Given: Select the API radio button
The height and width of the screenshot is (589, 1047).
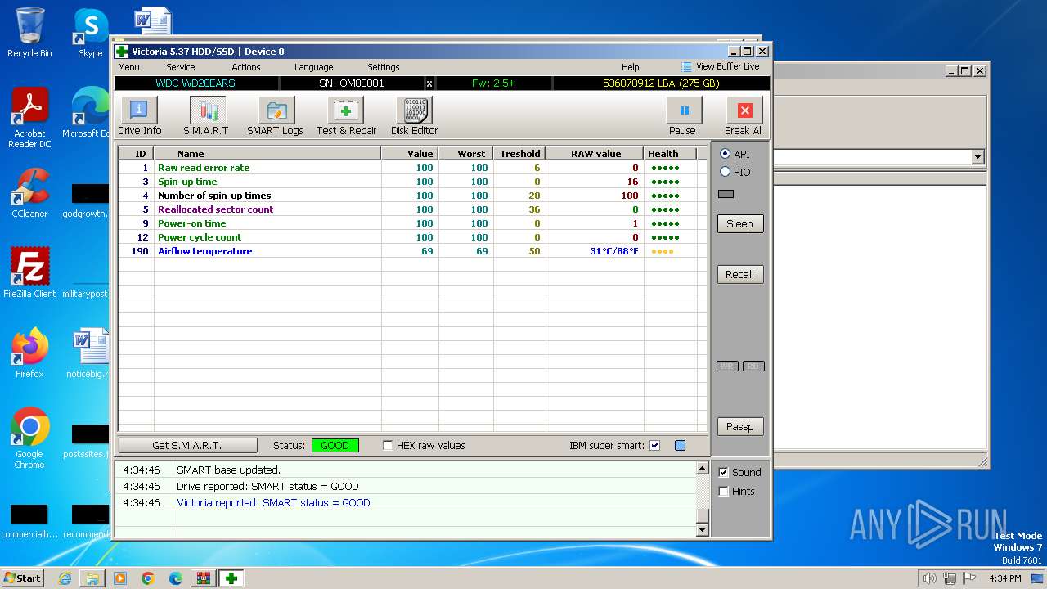Looking at the screenshot, I should point(725,154).
